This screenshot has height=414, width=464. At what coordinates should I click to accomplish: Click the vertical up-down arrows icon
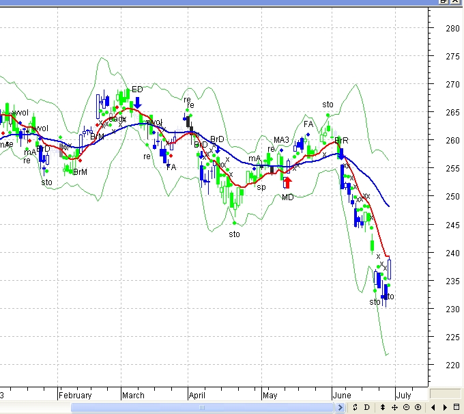pos(383,407)
